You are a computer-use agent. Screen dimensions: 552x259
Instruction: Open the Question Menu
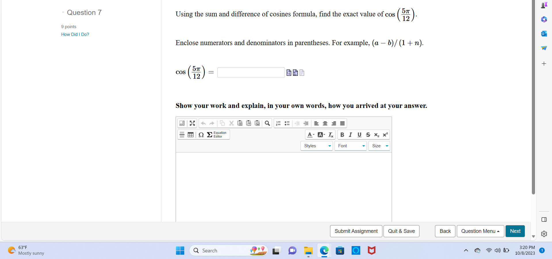480,231
